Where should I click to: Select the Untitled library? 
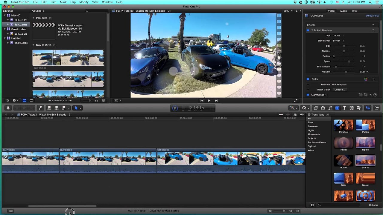[x=16, y=38]
